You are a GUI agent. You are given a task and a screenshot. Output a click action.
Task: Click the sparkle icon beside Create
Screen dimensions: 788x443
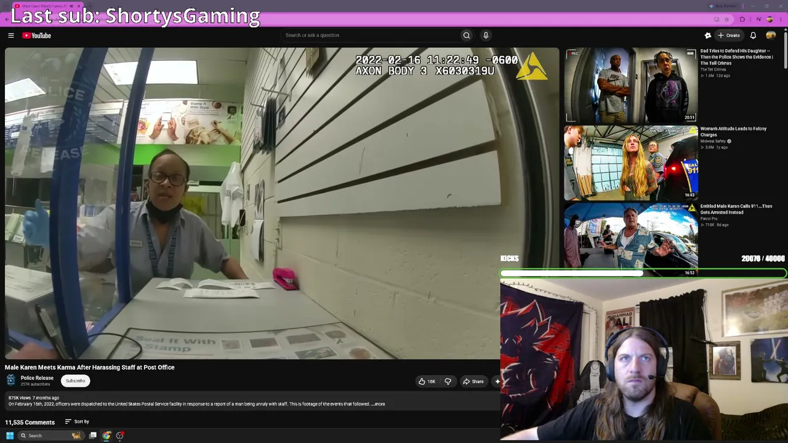pyautogui.click(x=708, y=35)
